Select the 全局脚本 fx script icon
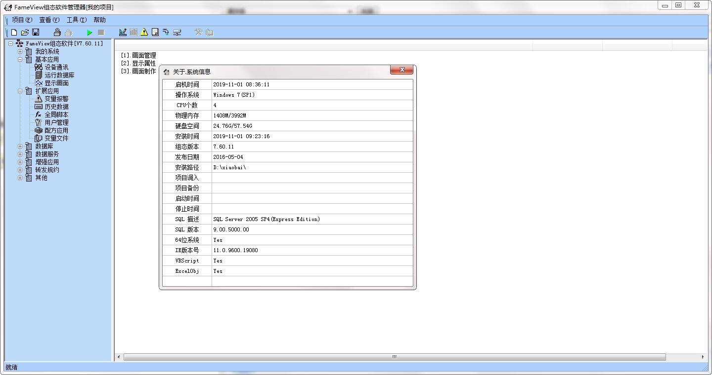 (39, 114)
